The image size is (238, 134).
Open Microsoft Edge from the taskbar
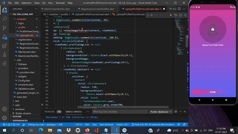[41, 130]
